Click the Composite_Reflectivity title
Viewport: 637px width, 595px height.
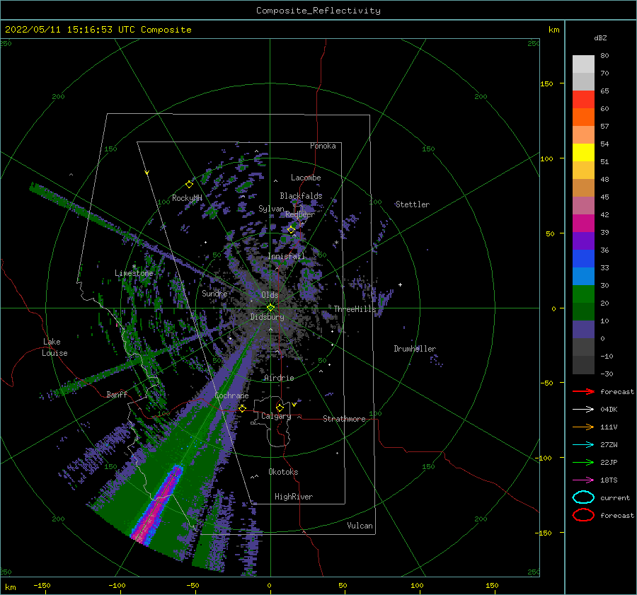(318, 11)
